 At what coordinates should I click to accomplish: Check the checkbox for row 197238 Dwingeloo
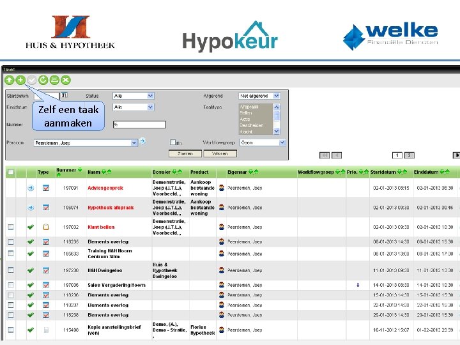[11, 270]
